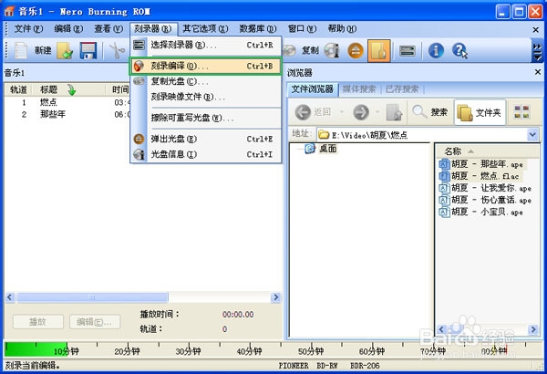Open the 编辑 menu

(68, 28)
